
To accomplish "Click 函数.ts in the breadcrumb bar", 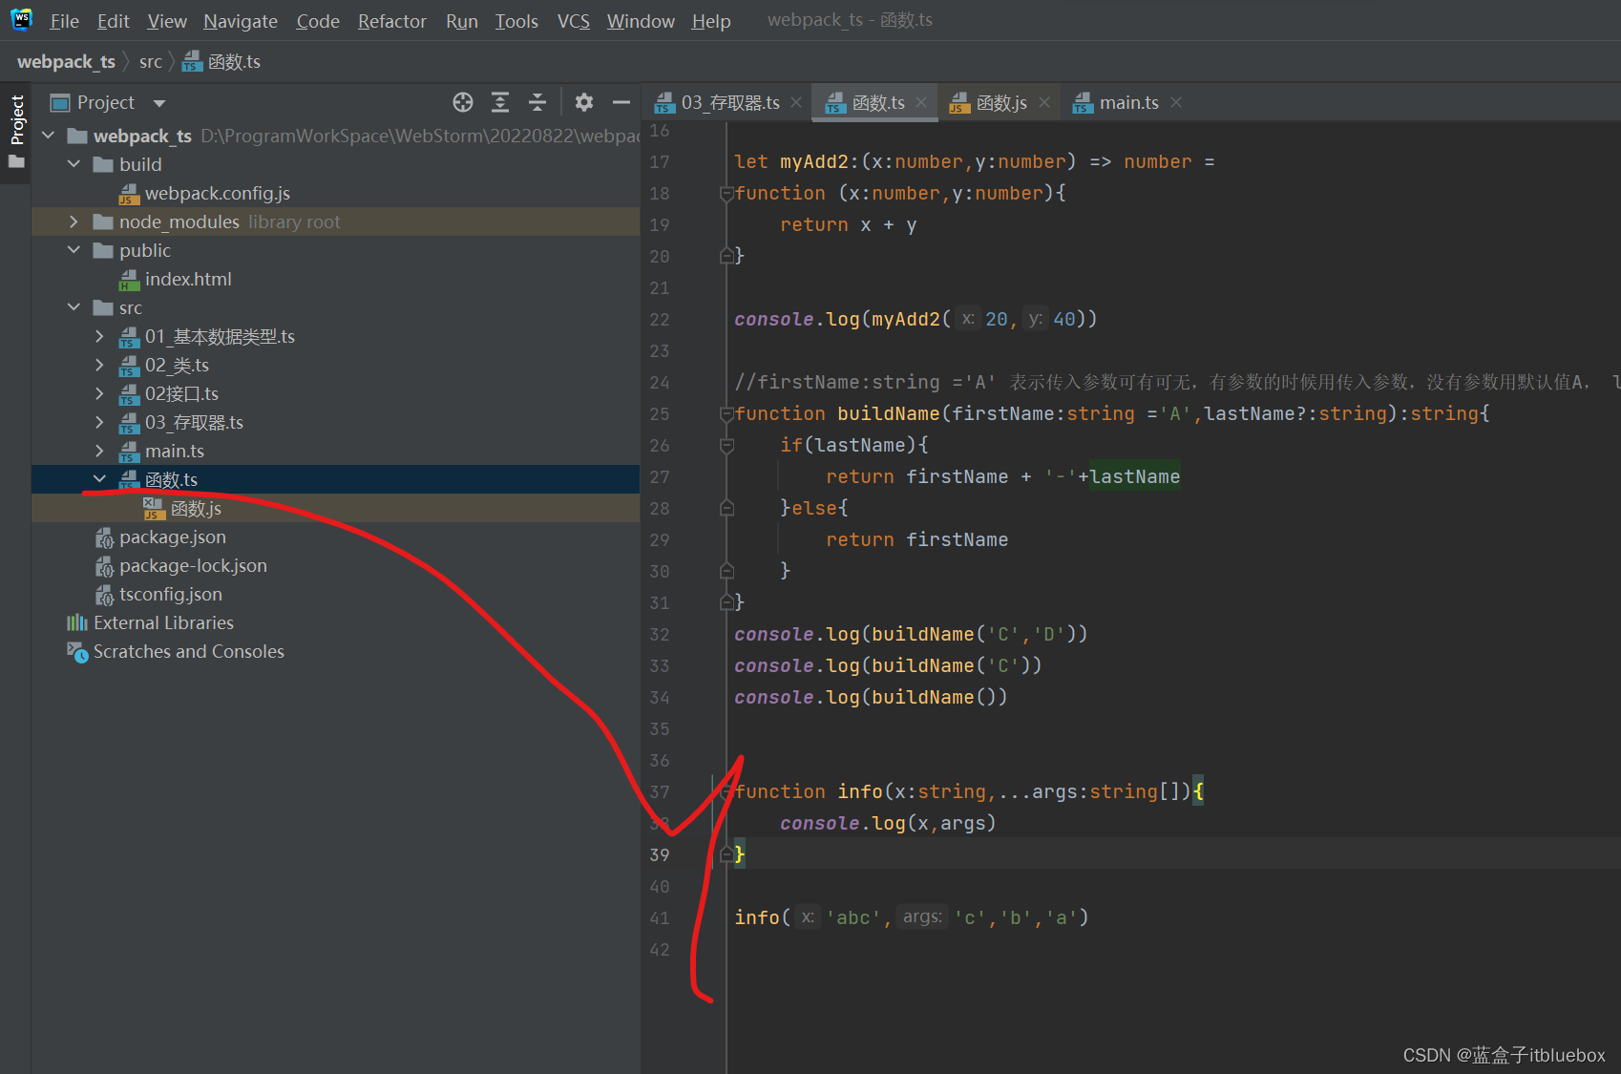I will 221,62.
